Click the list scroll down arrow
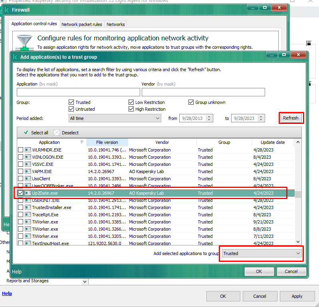 (298, 242)
